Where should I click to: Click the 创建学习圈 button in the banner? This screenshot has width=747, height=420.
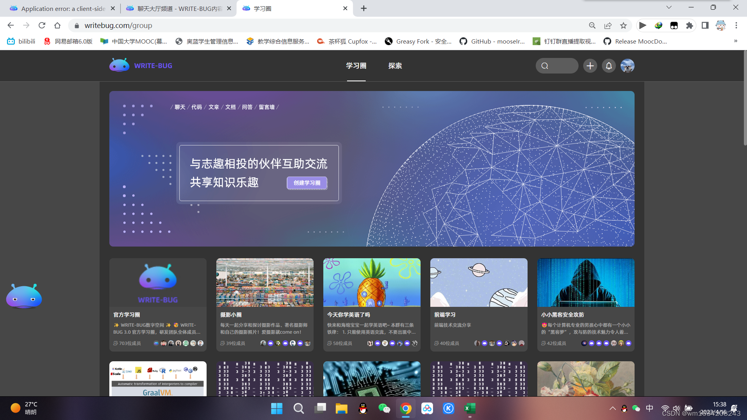(x=306, y=182)
